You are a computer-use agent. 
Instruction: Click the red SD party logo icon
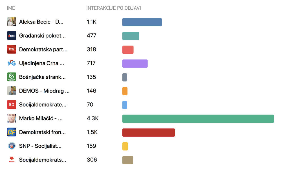point(12,105)
